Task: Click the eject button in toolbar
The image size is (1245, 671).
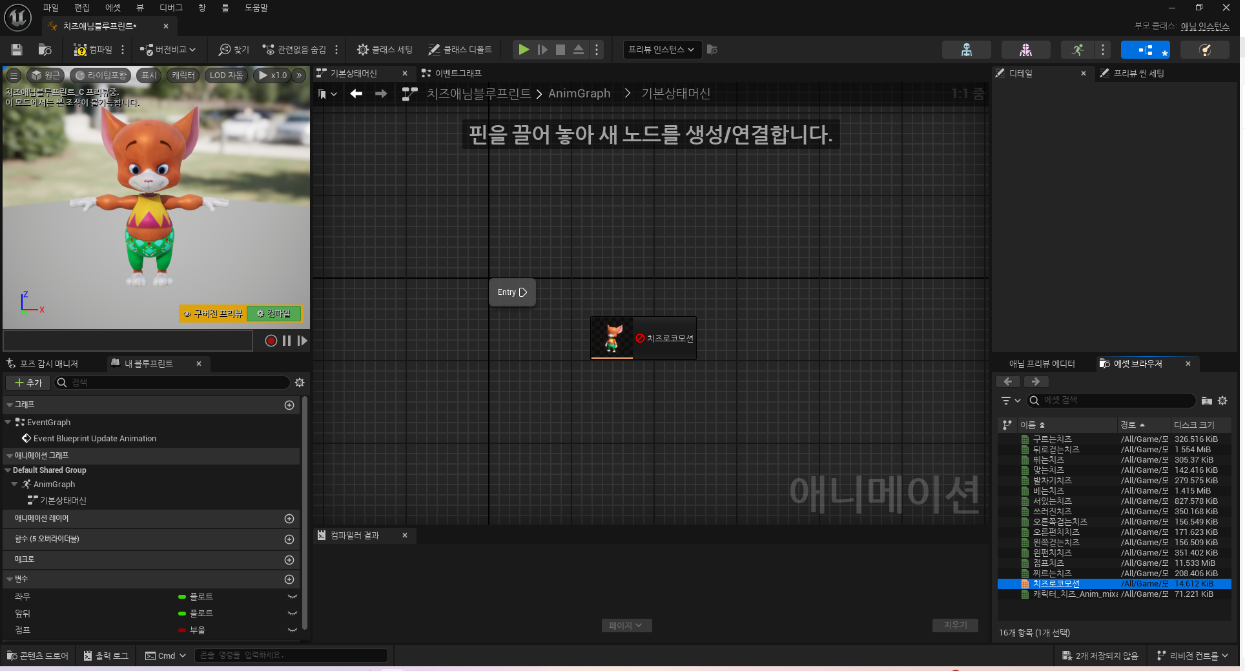Action: pos(579,50)
